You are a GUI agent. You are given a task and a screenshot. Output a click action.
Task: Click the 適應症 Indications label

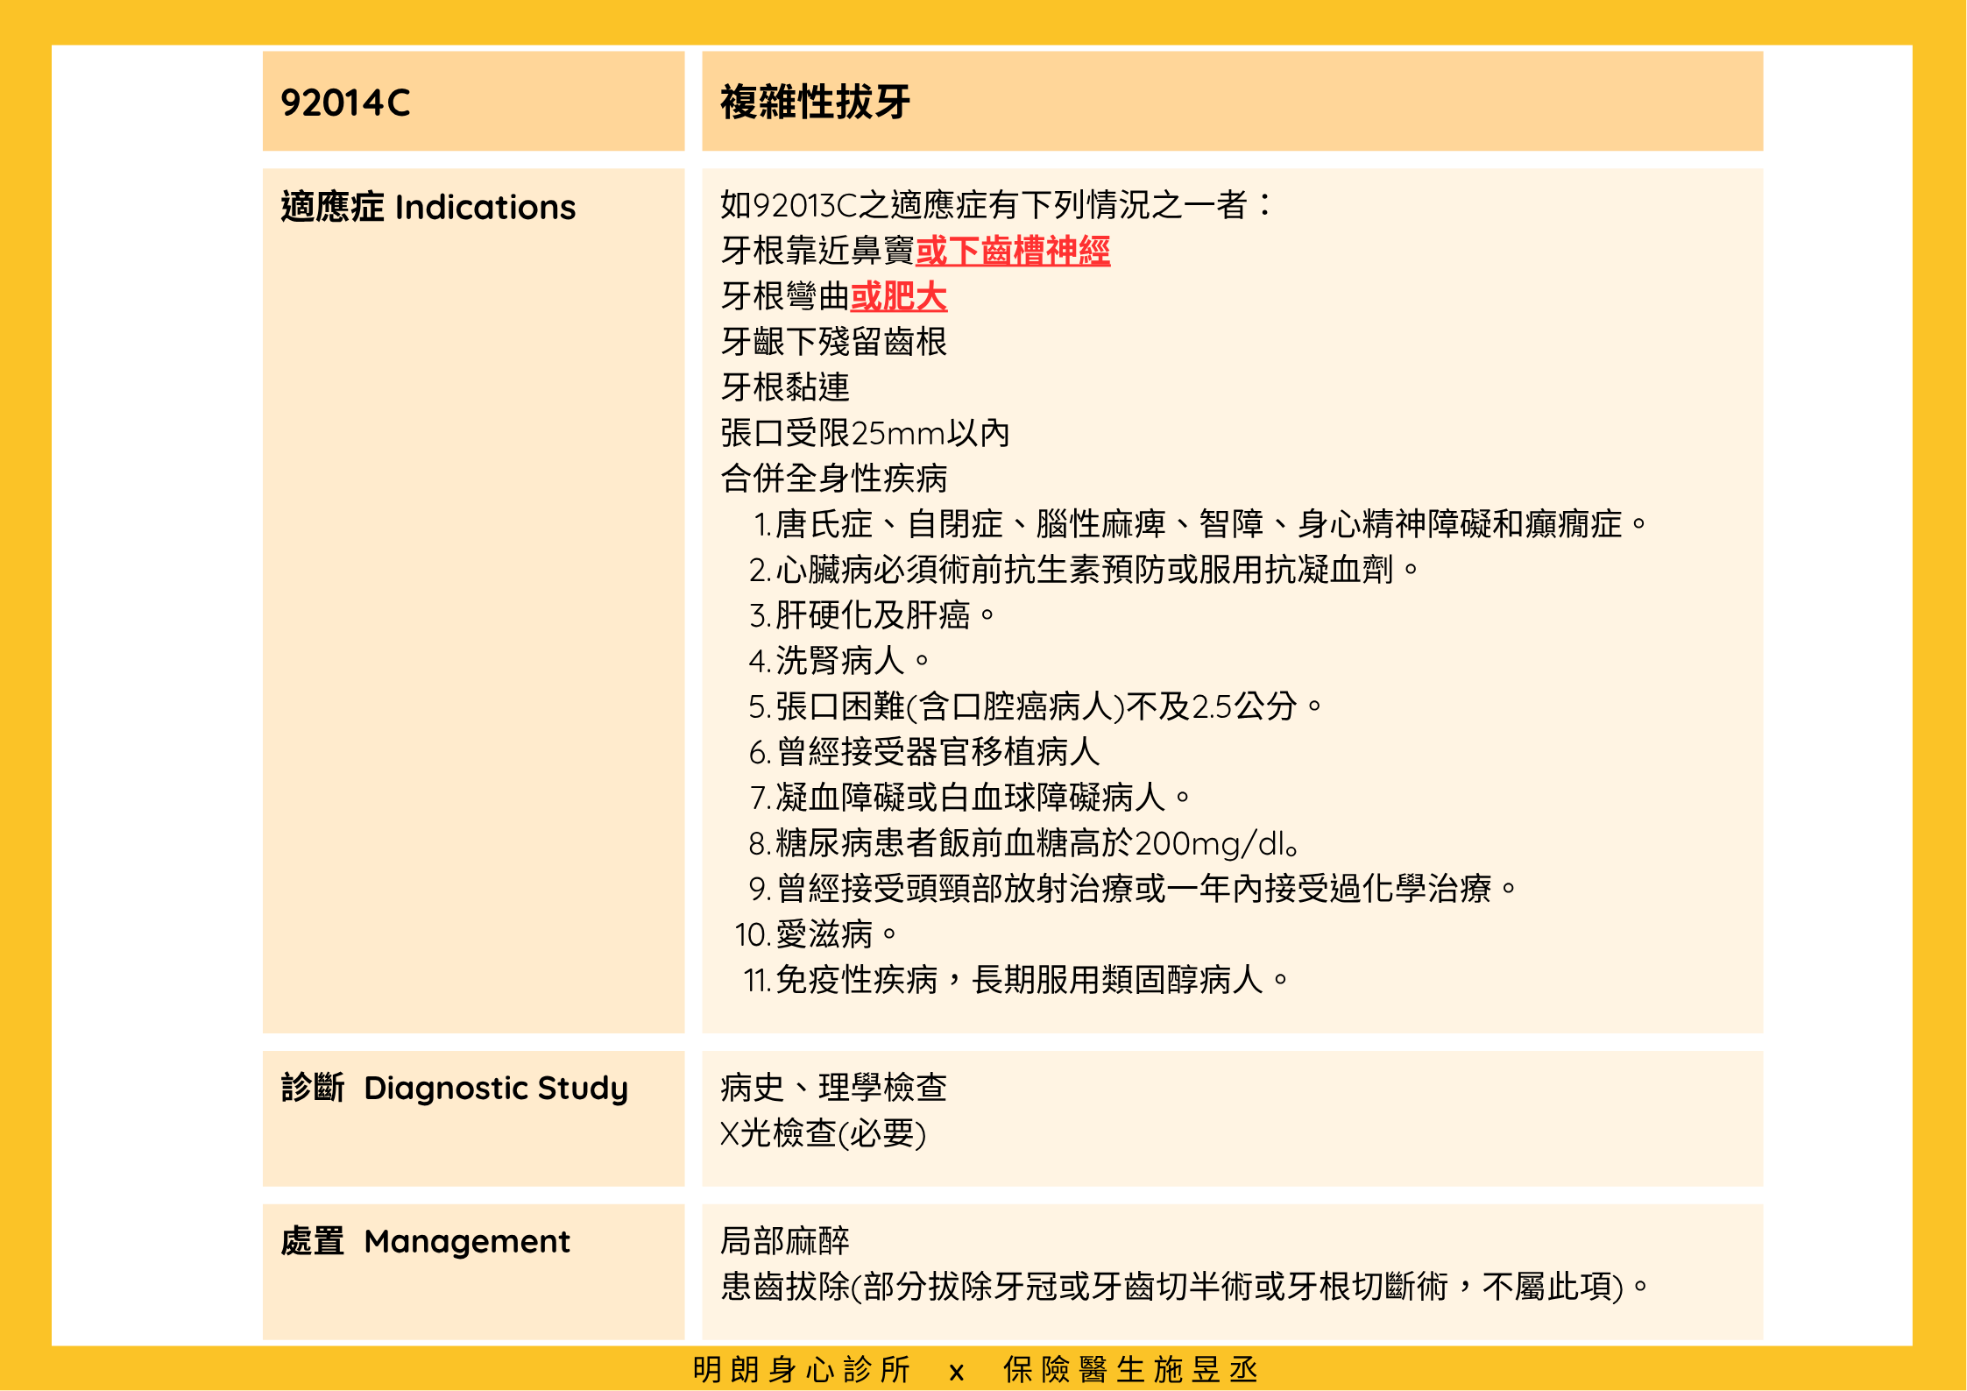click(x=428, y=207)
